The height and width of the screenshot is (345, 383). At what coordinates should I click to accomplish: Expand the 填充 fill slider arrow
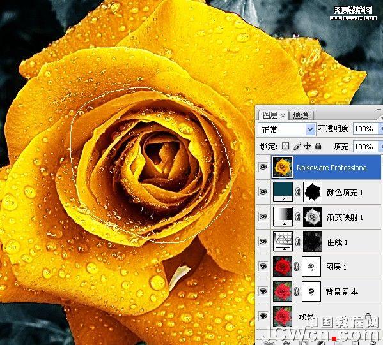coord(380,147)
